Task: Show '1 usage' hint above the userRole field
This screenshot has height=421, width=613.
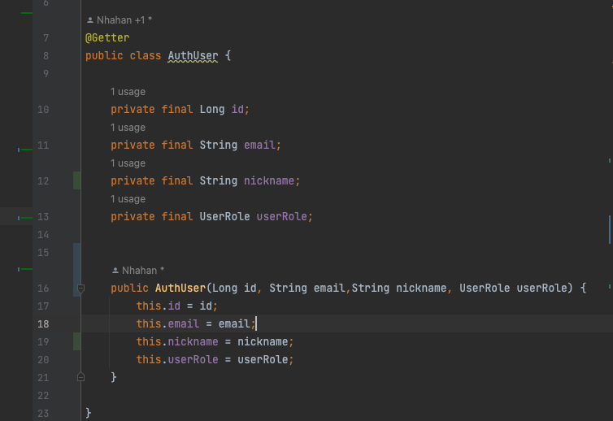Action: click(x=128, y=199)
